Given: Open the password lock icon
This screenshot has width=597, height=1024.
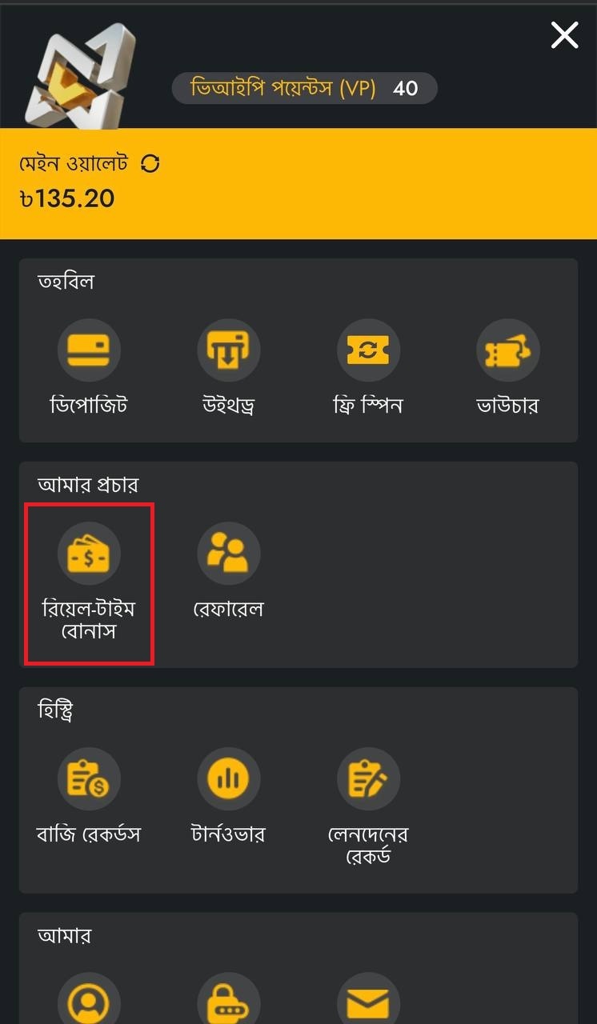Looking at the screenshot, I should point(228,998).
